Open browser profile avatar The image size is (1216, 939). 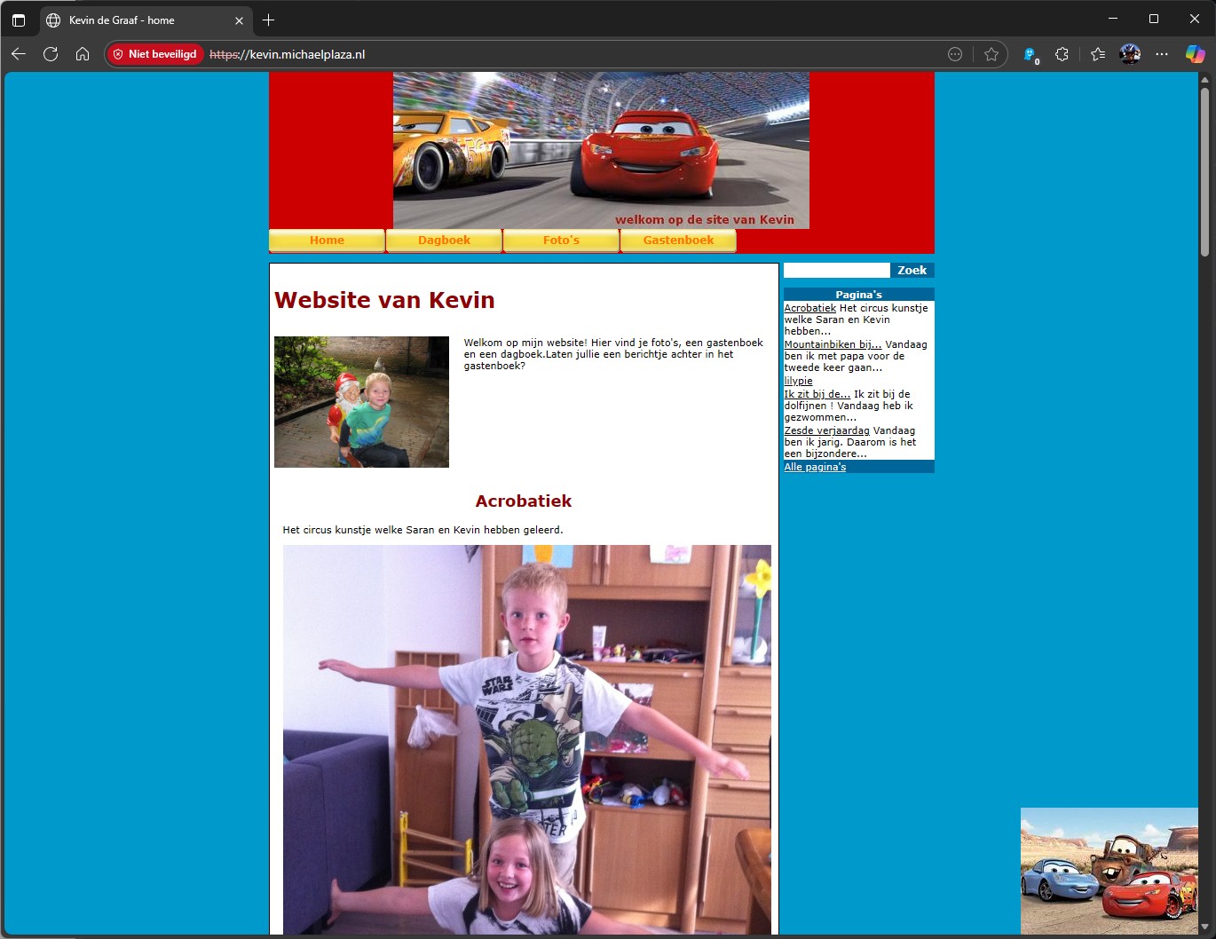click(1130, 54)
